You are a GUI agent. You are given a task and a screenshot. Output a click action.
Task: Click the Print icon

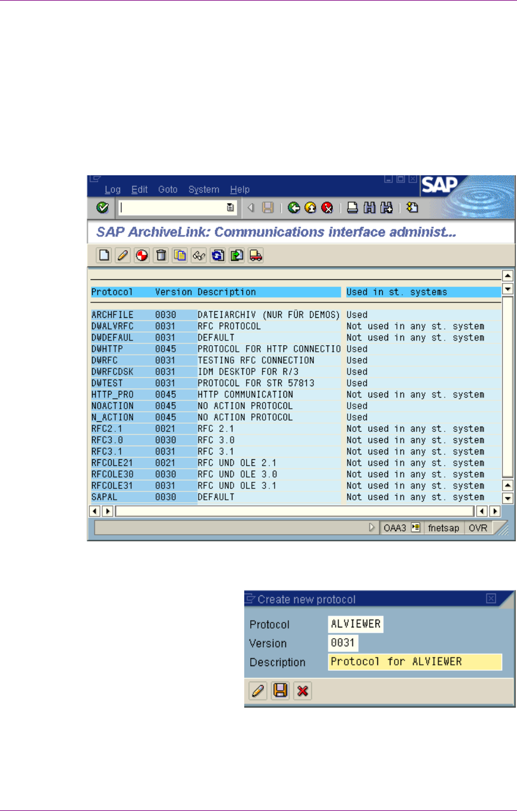[x=352, y=208]
